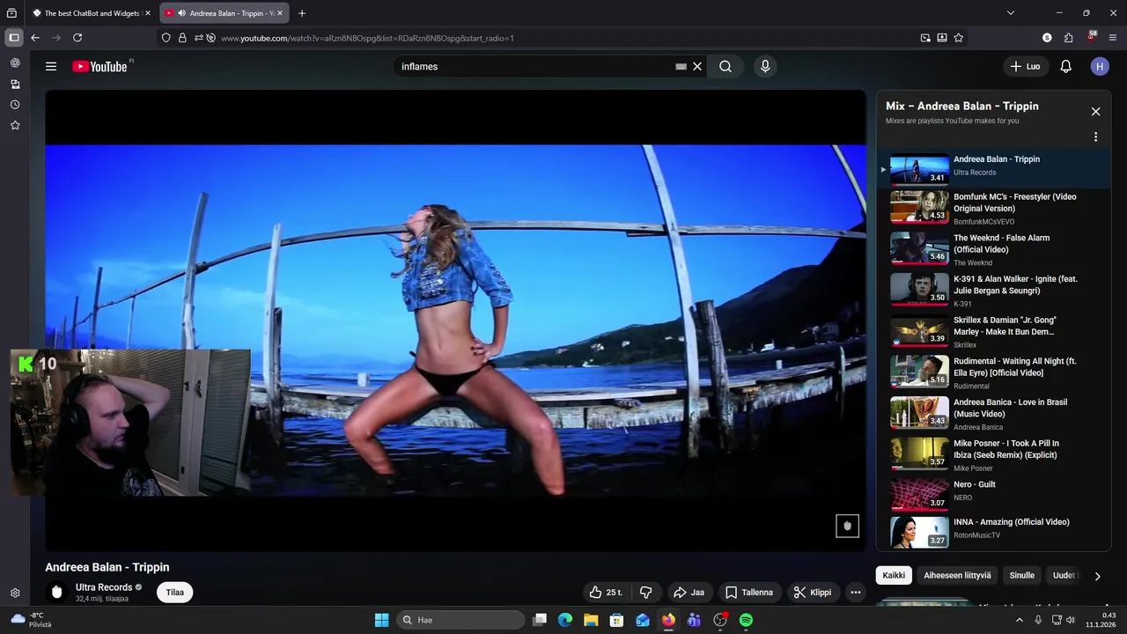
Task: Open sidebar settings gear
Action: pos(15,593)
